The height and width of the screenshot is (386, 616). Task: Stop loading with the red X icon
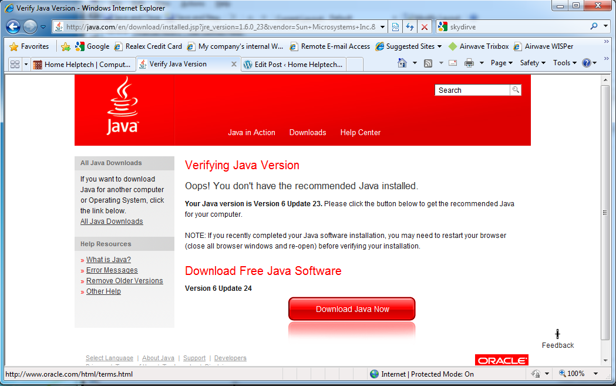[x=425, y=26]
